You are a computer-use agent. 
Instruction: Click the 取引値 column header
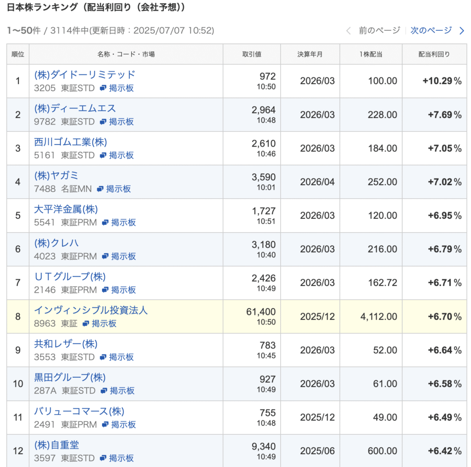tap(252, 54)
